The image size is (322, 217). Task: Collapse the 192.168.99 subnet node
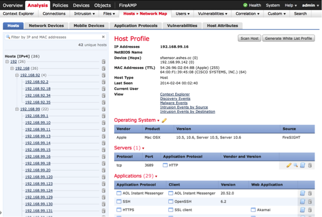point(17,109)
